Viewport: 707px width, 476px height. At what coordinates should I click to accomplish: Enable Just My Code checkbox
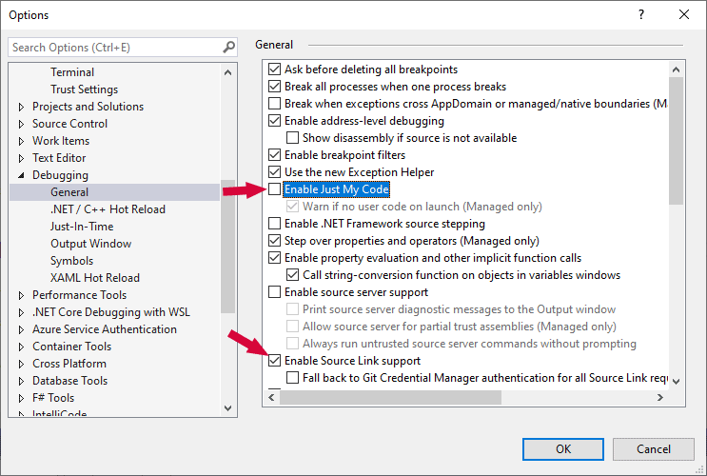point(275,189)
